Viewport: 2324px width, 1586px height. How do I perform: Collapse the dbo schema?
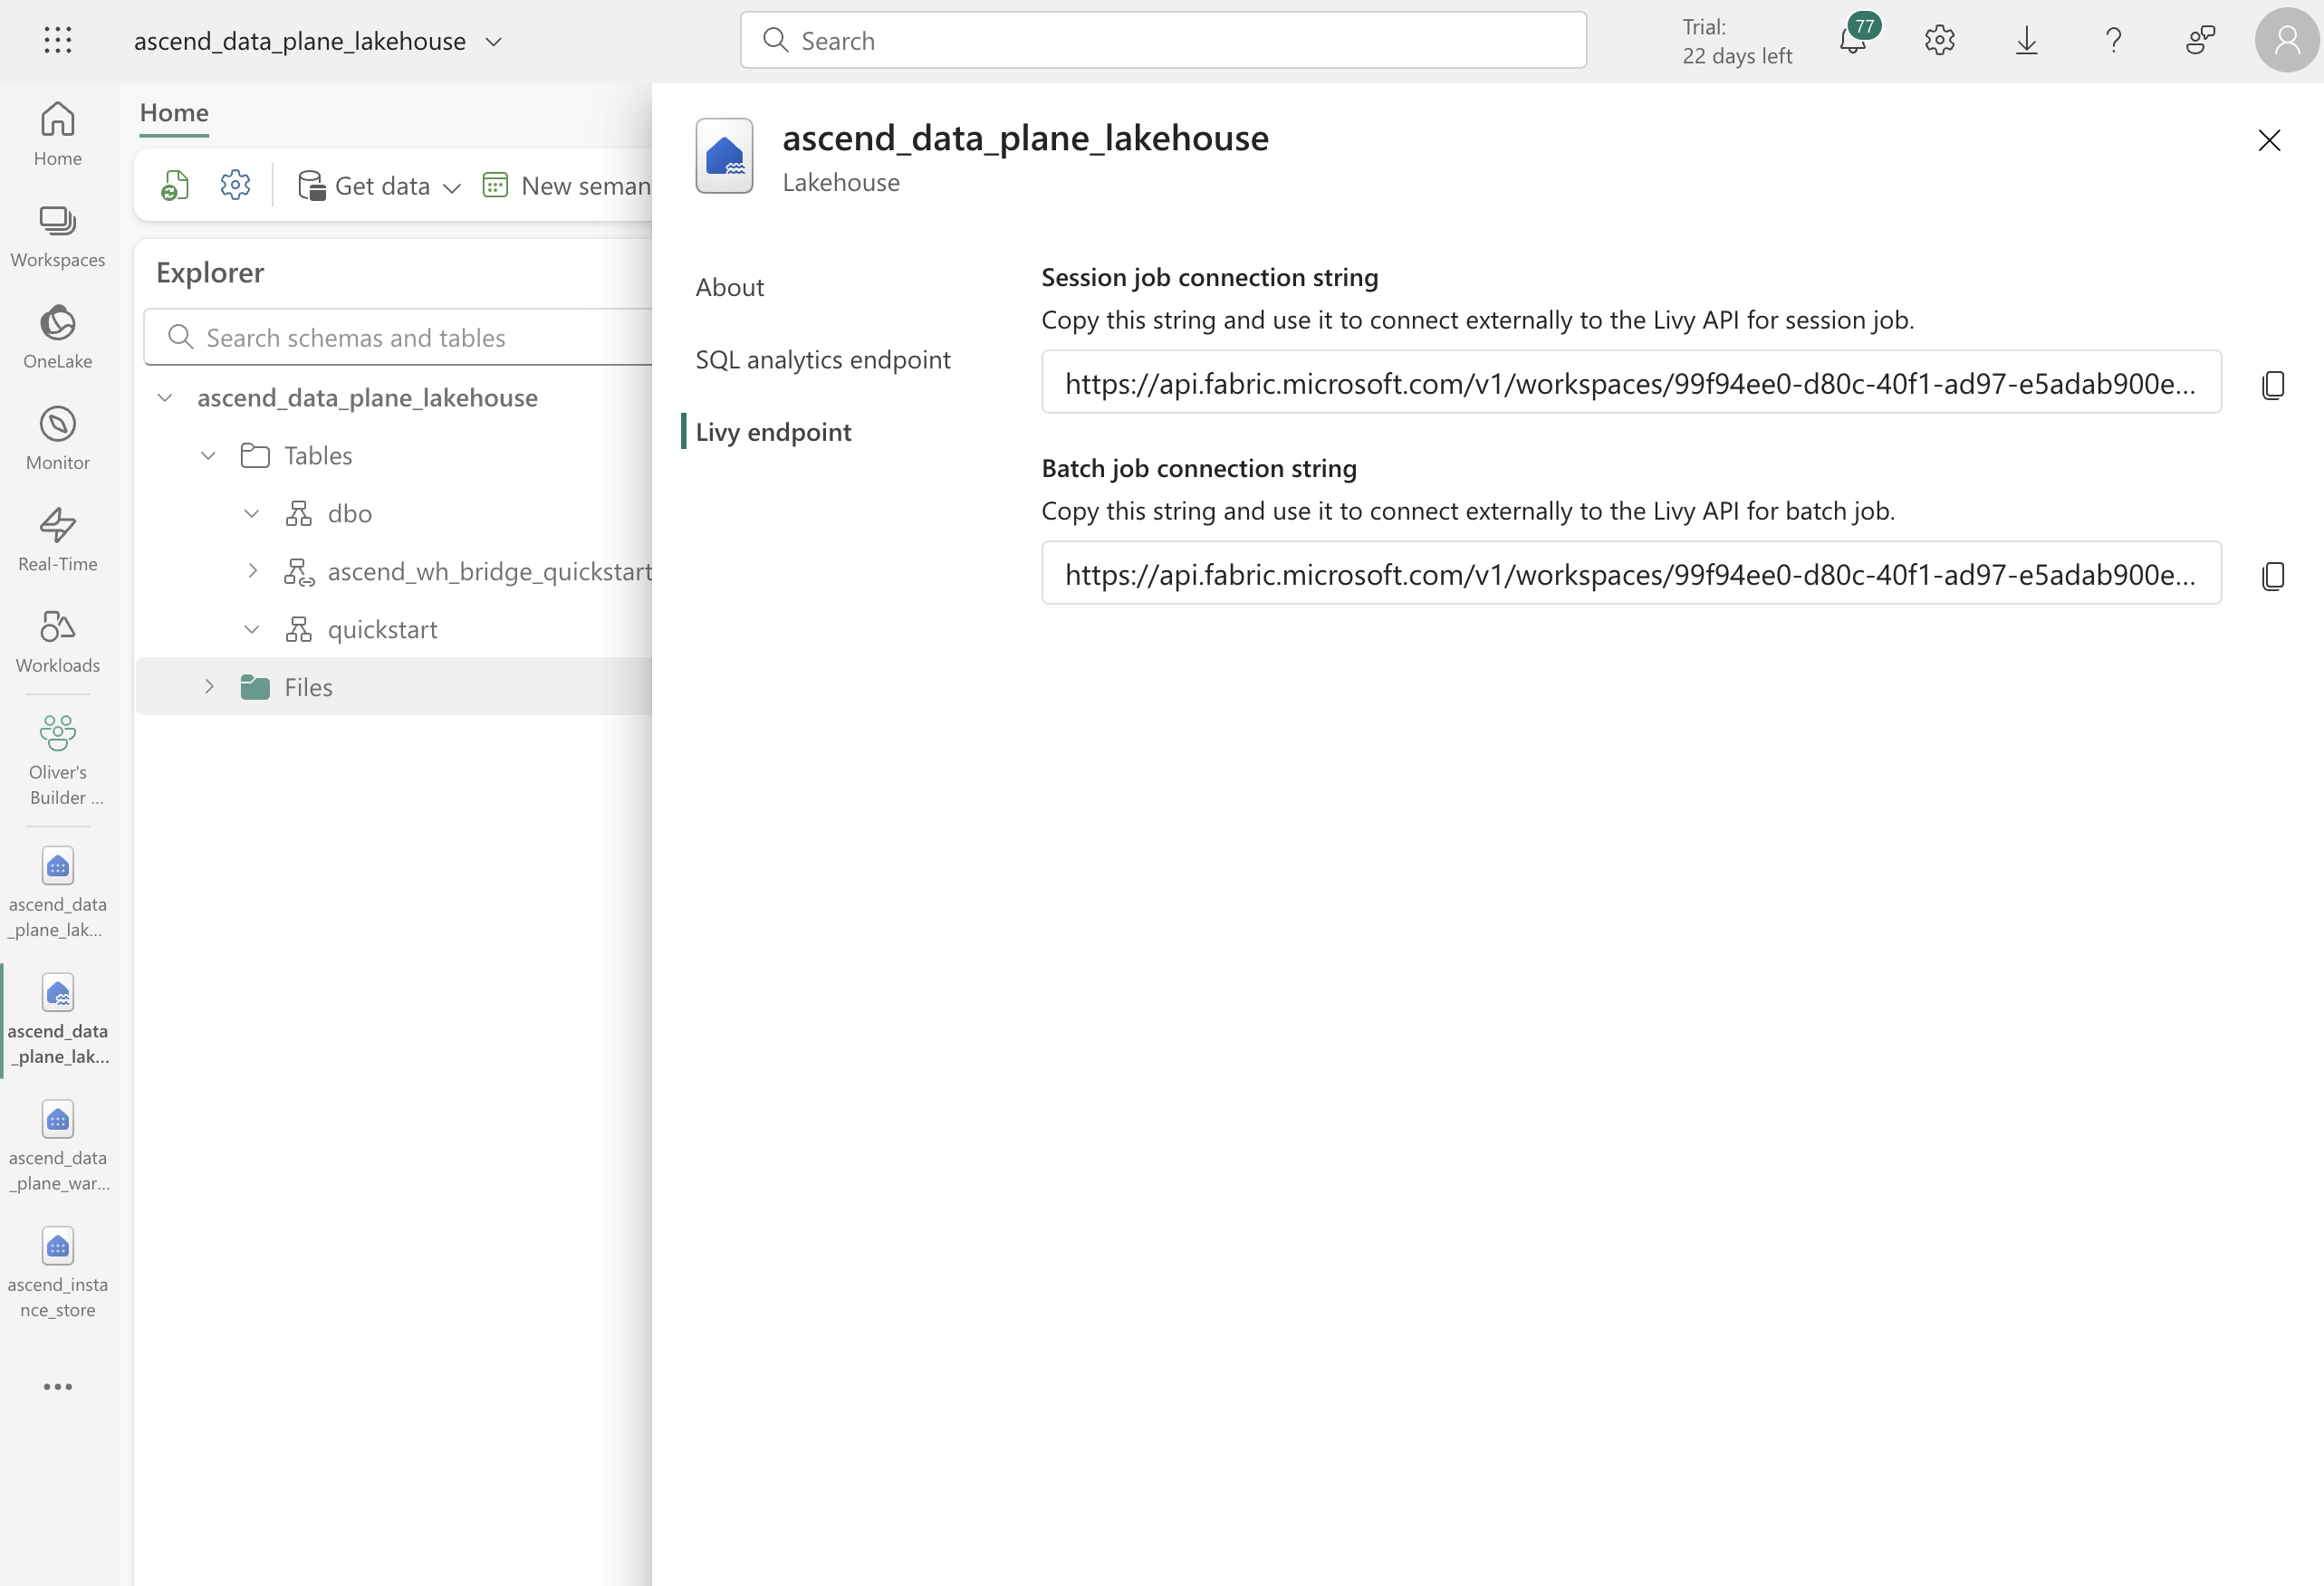pyautogui.click(x=252, y=513)
